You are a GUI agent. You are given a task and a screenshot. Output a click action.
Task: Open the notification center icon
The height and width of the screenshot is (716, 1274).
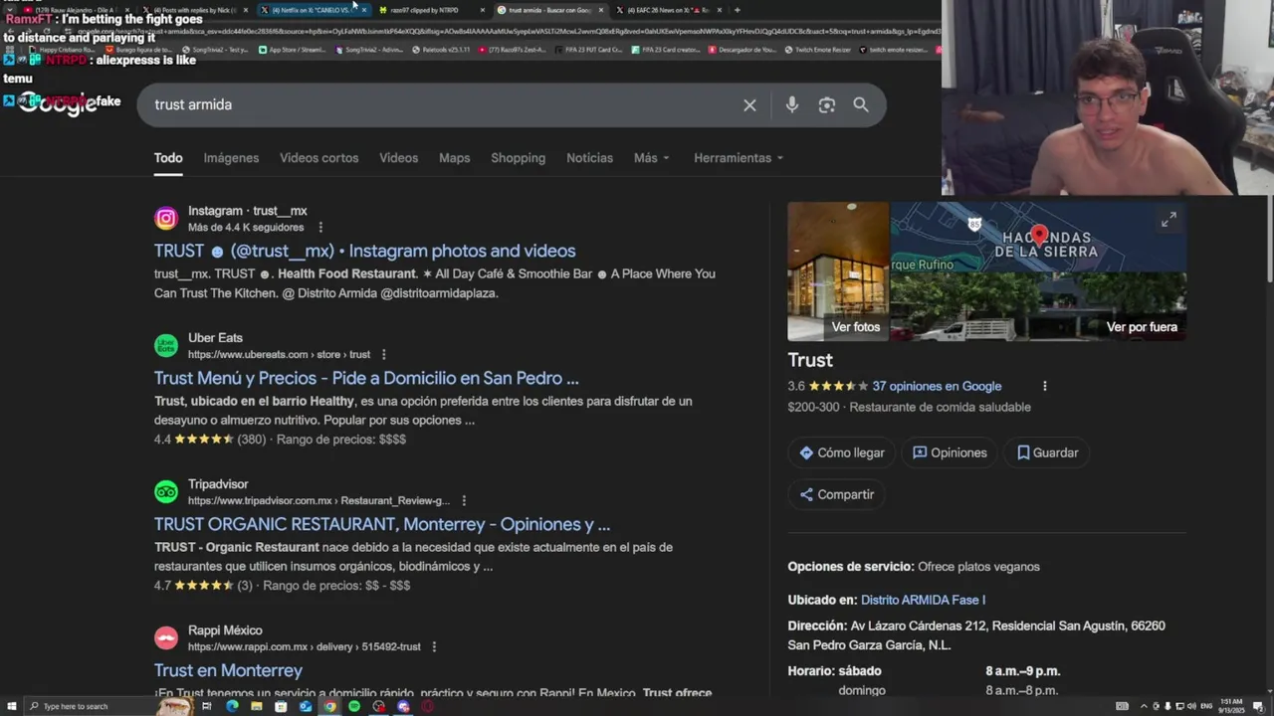1258,706
